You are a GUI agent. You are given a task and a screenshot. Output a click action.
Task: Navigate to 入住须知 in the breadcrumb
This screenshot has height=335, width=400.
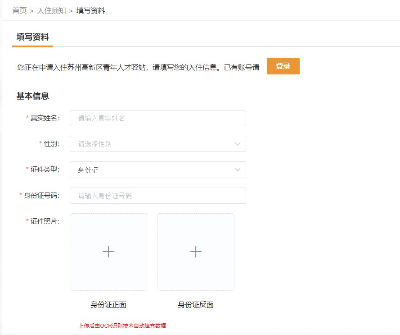click(x=52, y=10)
